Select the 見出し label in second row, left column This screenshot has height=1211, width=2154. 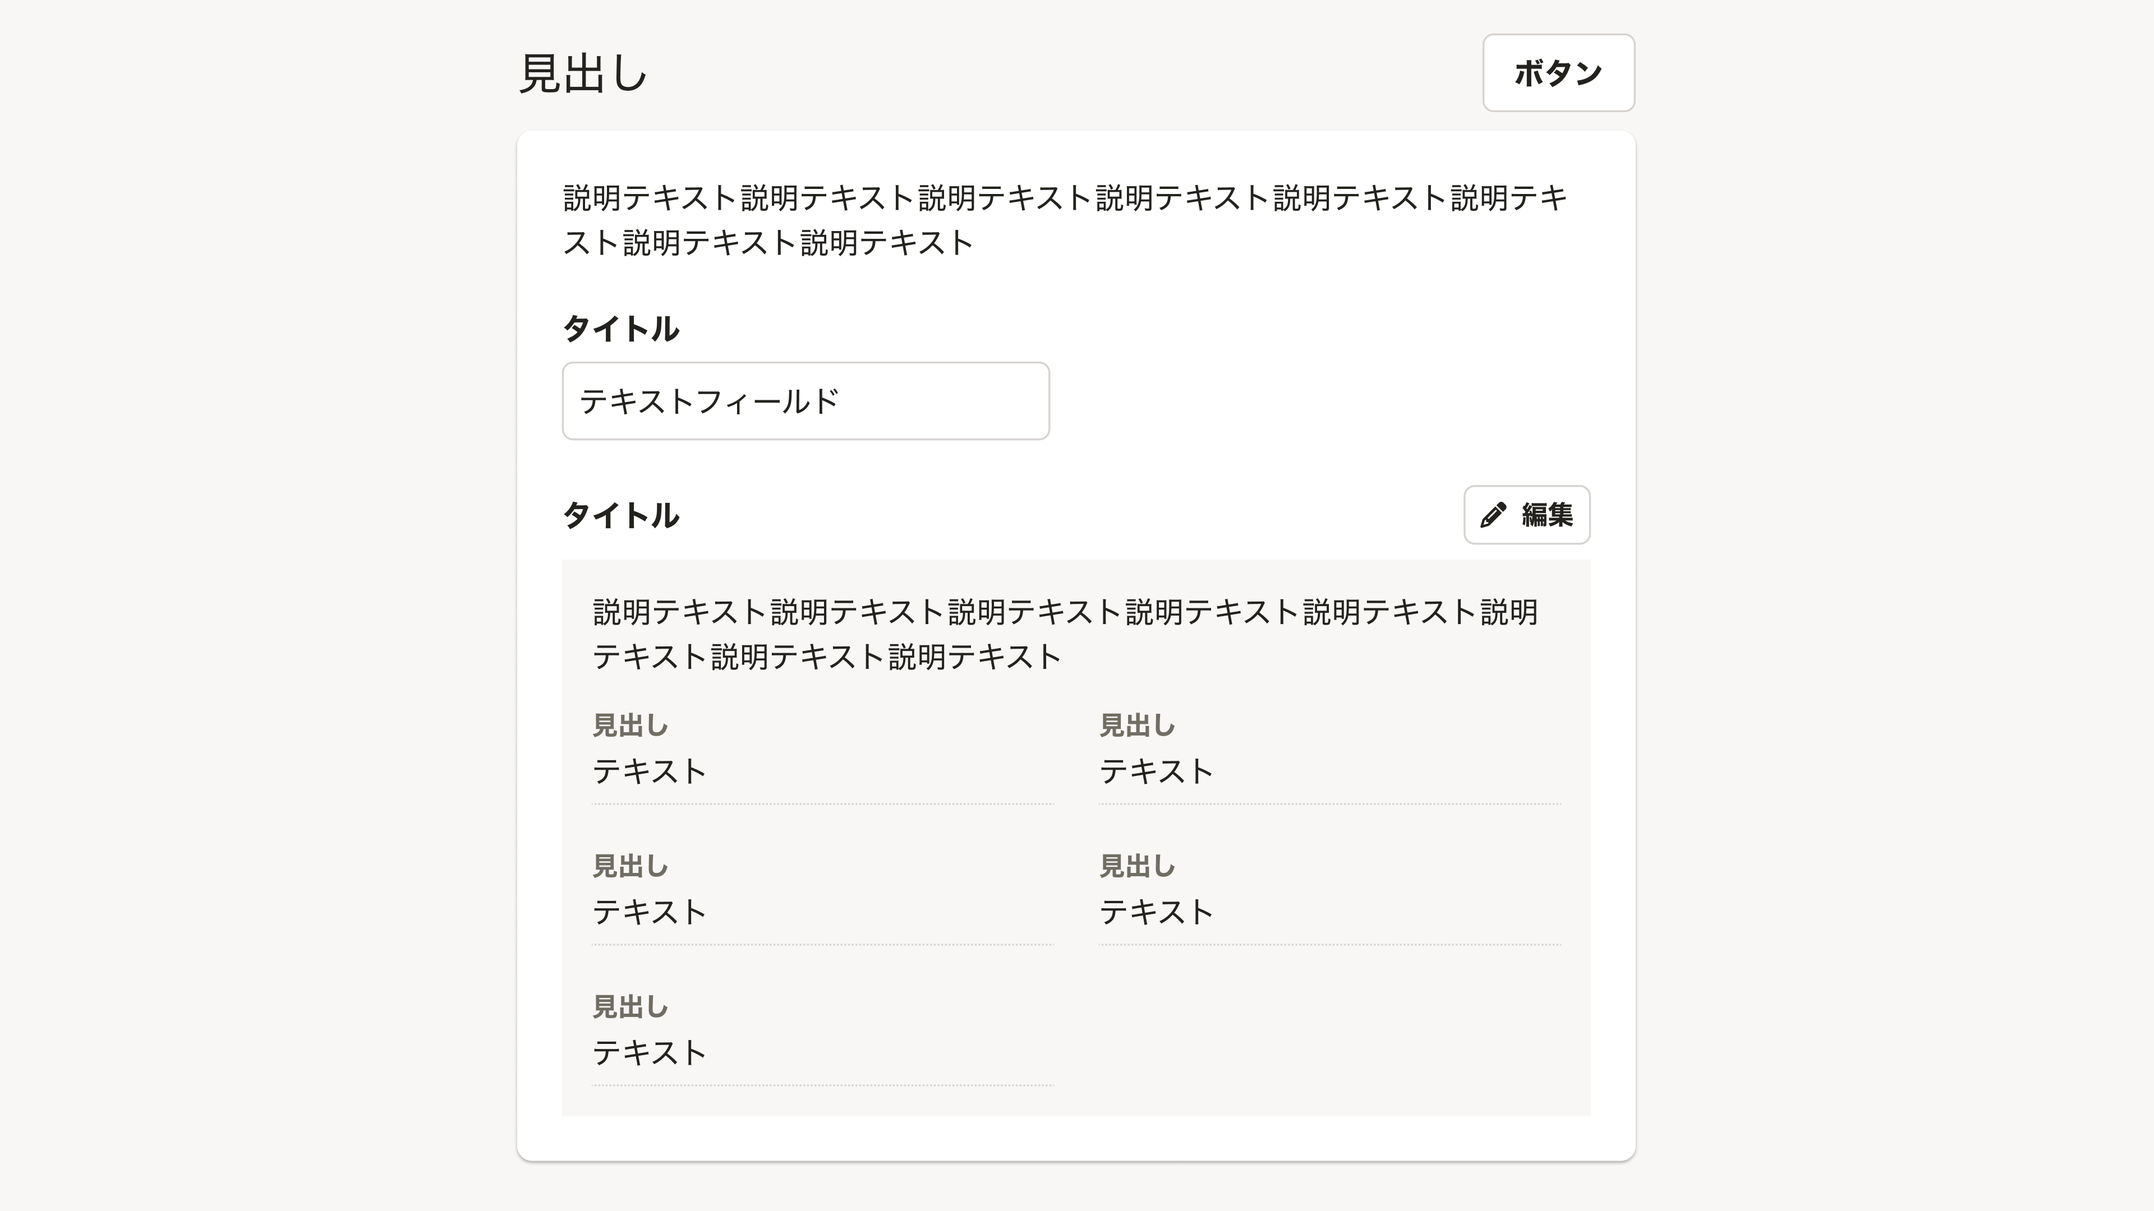(x=630, y=866)
